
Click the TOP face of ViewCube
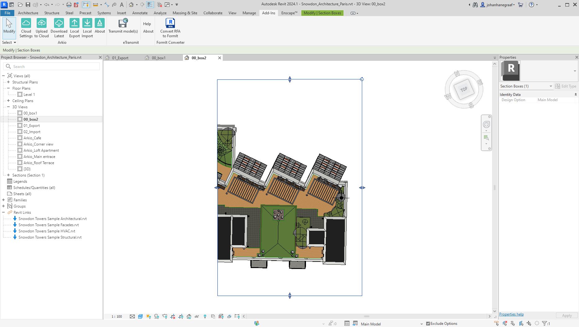[464, 89]
